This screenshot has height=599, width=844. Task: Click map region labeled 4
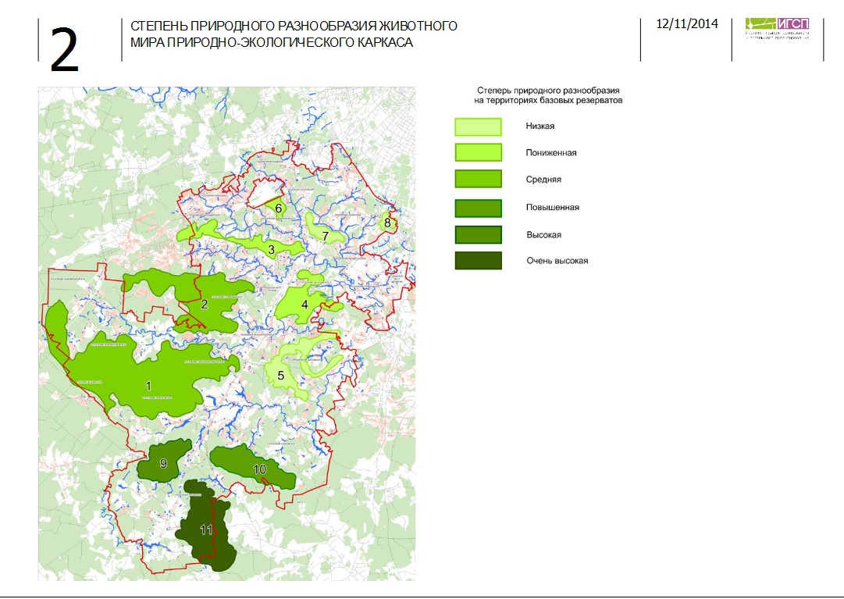click(x=304, y=305)
